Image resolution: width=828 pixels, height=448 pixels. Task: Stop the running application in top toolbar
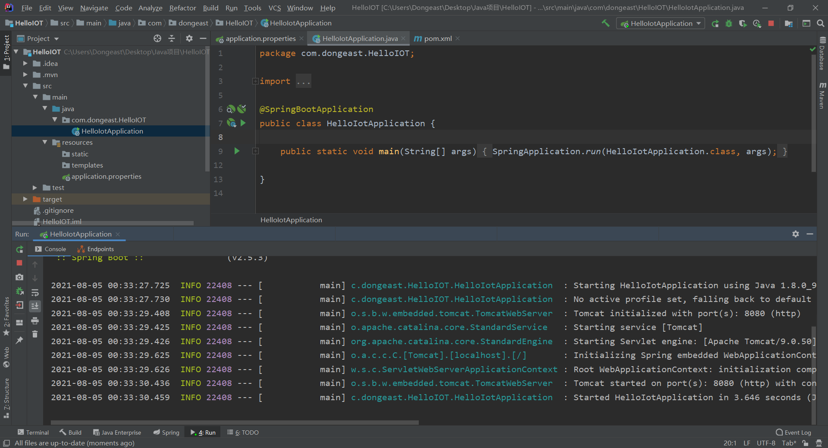click(771, 24)
